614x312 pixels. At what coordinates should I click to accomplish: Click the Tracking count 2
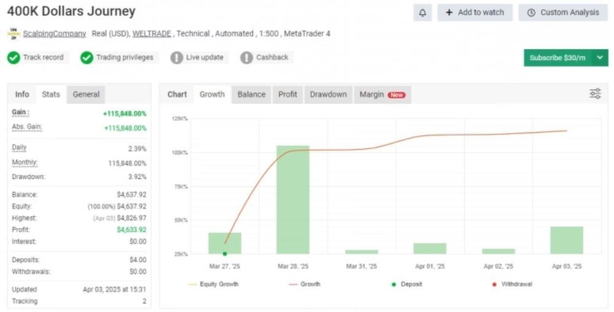pos(144,302)
